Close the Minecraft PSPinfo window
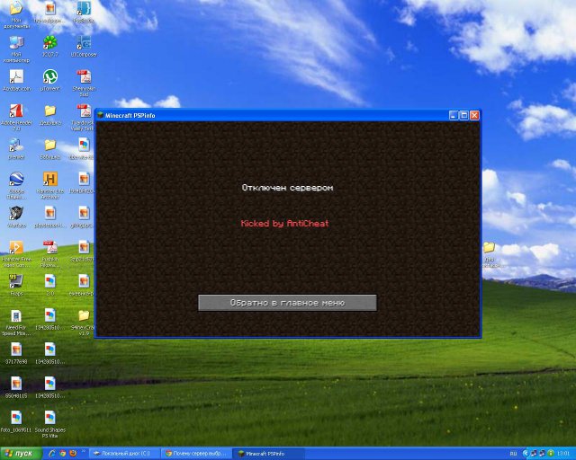This screenshot has width=576, height=460. (x=474, y=115)
